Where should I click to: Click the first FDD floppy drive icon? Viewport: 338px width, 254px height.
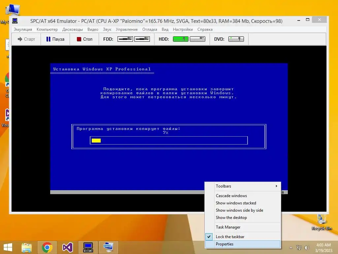[x=125, y=39]
